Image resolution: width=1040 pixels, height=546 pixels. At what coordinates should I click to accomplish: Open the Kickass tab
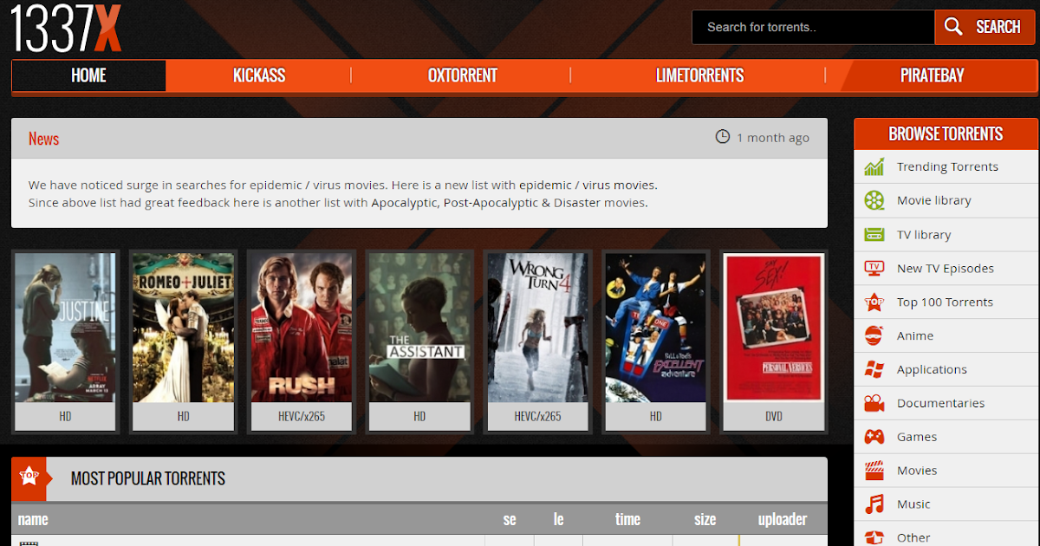click(x=259, y=75)
